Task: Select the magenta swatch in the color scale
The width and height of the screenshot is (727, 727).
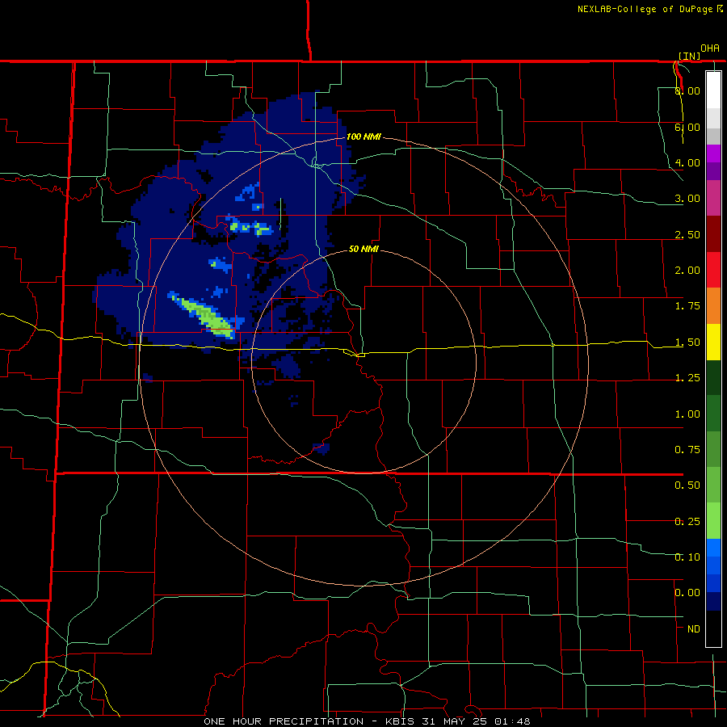Action: (x=713, y=153)
